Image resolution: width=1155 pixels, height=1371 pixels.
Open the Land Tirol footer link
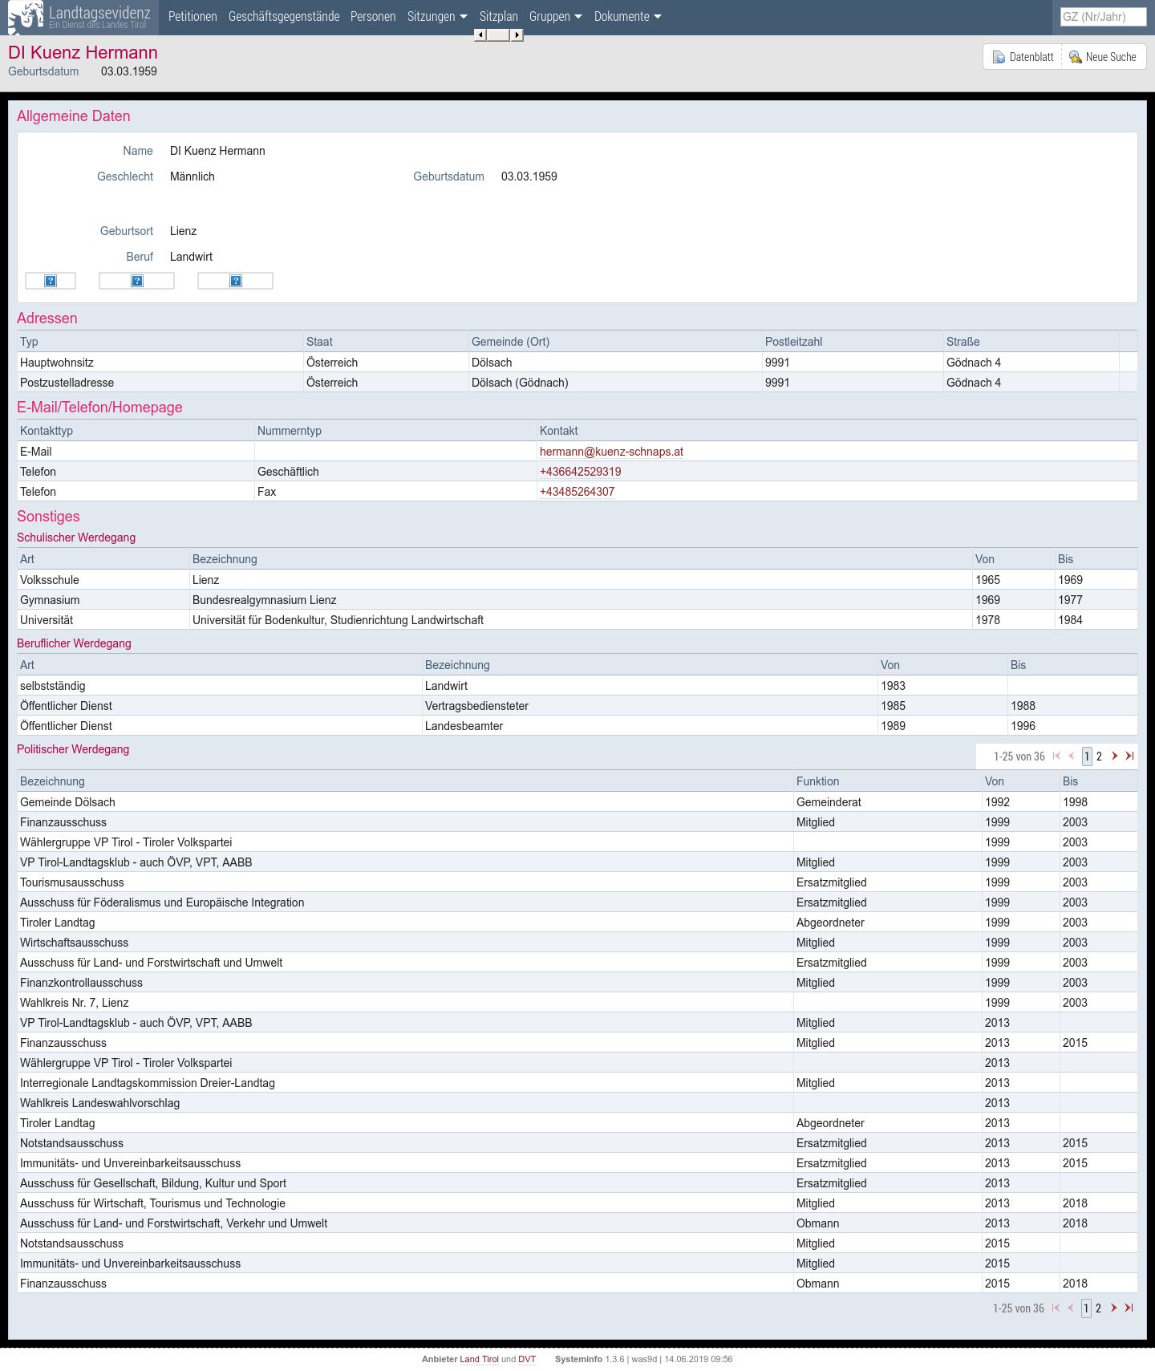(479, 1359)
